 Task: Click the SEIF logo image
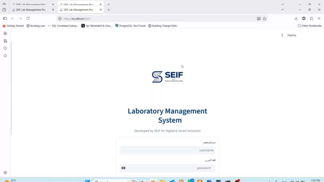(167, 77)
